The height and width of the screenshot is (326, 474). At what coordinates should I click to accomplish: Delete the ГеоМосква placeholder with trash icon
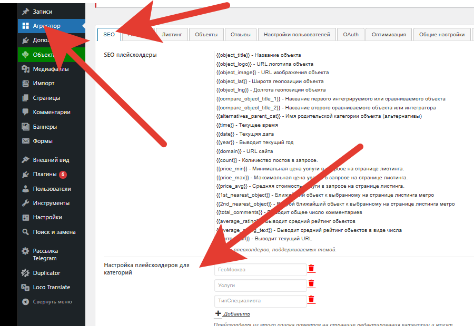pyautogui.click(x=311, y=268)
